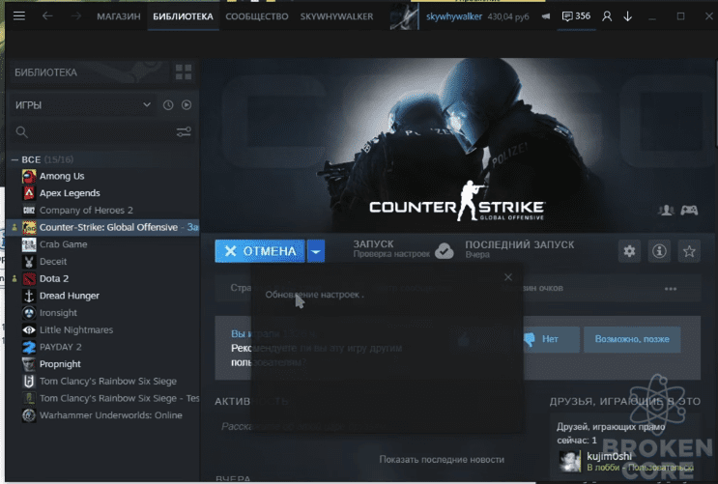This screenshot has height=484, width=718.
Task: Click the ОТМЕНА cancel button
Action: click(x=260, y=251)
